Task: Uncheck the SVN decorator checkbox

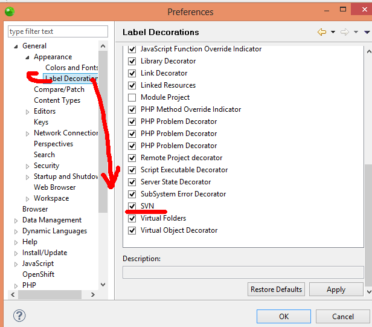Action: point(132,206)
